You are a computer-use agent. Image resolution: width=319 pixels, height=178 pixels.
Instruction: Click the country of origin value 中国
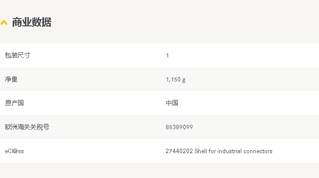[172, 103]
